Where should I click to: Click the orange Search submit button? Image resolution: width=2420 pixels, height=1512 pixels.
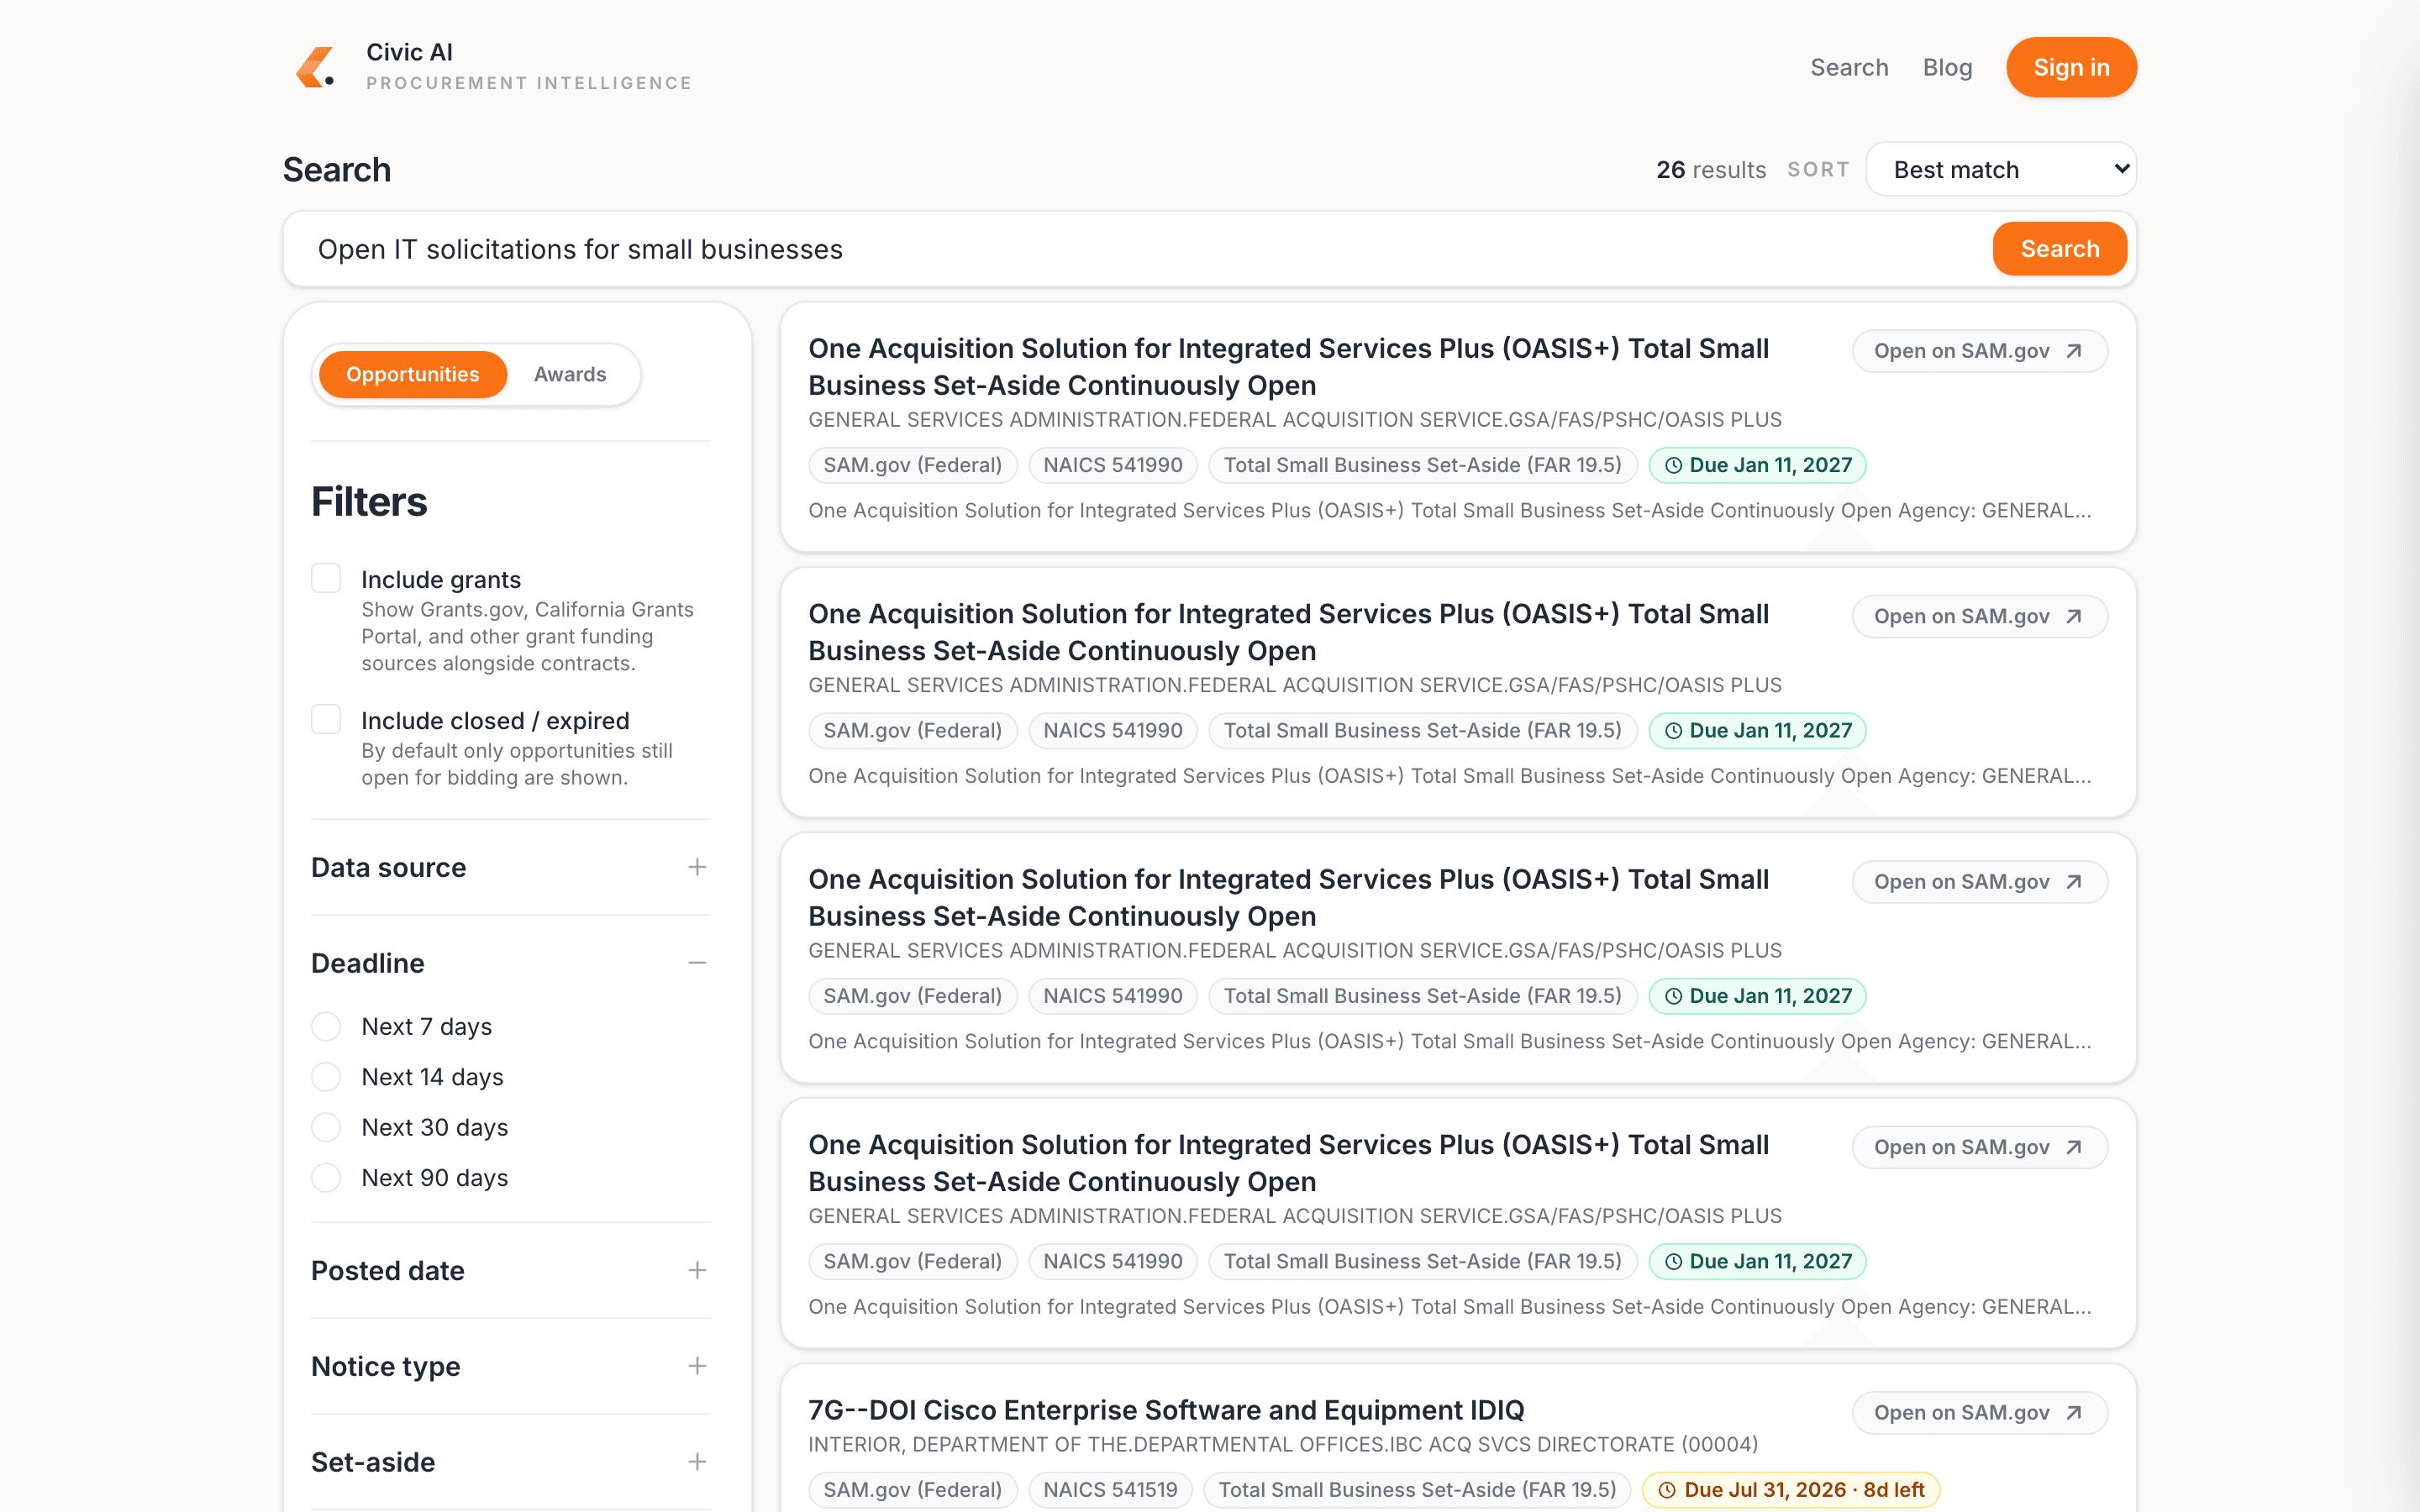(2059, 249)
